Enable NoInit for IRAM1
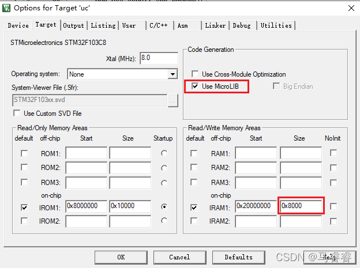The width and height of the screenshot is (360, 268). tap(333, 206)
